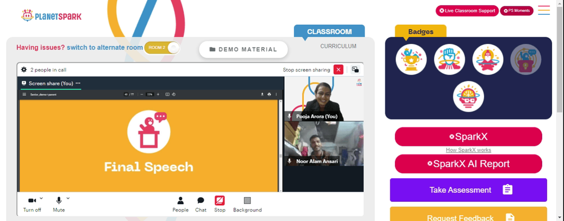The height and width of the screenshot is (221, 564).
Task: Click the 2 people in call text
Action: 48,70
